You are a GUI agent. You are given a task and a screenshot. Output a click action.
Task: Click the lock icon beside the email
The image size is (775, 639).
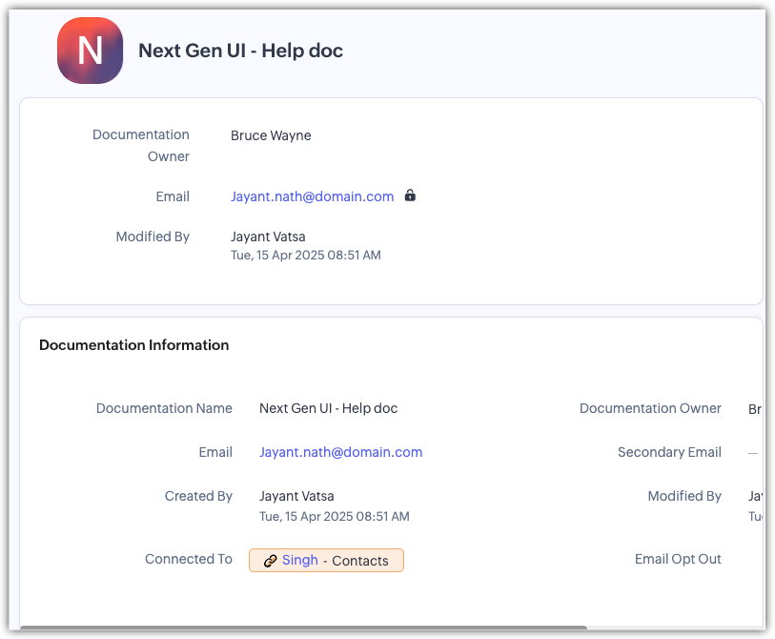coord(410,196)
